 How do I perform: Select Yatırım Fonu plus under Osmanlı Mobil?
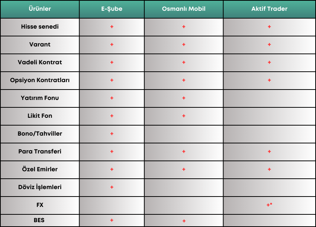[184, 98]
